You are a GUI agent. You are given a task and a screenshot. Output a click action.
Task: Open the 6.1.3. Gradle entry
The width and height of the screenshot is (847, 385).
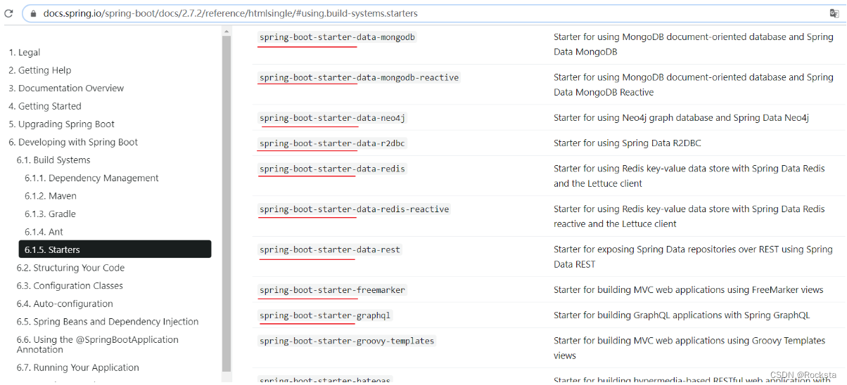[50, 214]
